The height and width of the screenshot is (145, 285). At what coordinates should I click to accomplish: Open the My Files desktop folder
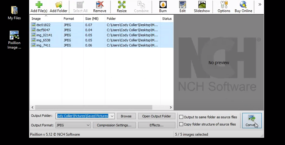[x=14, y=13]
